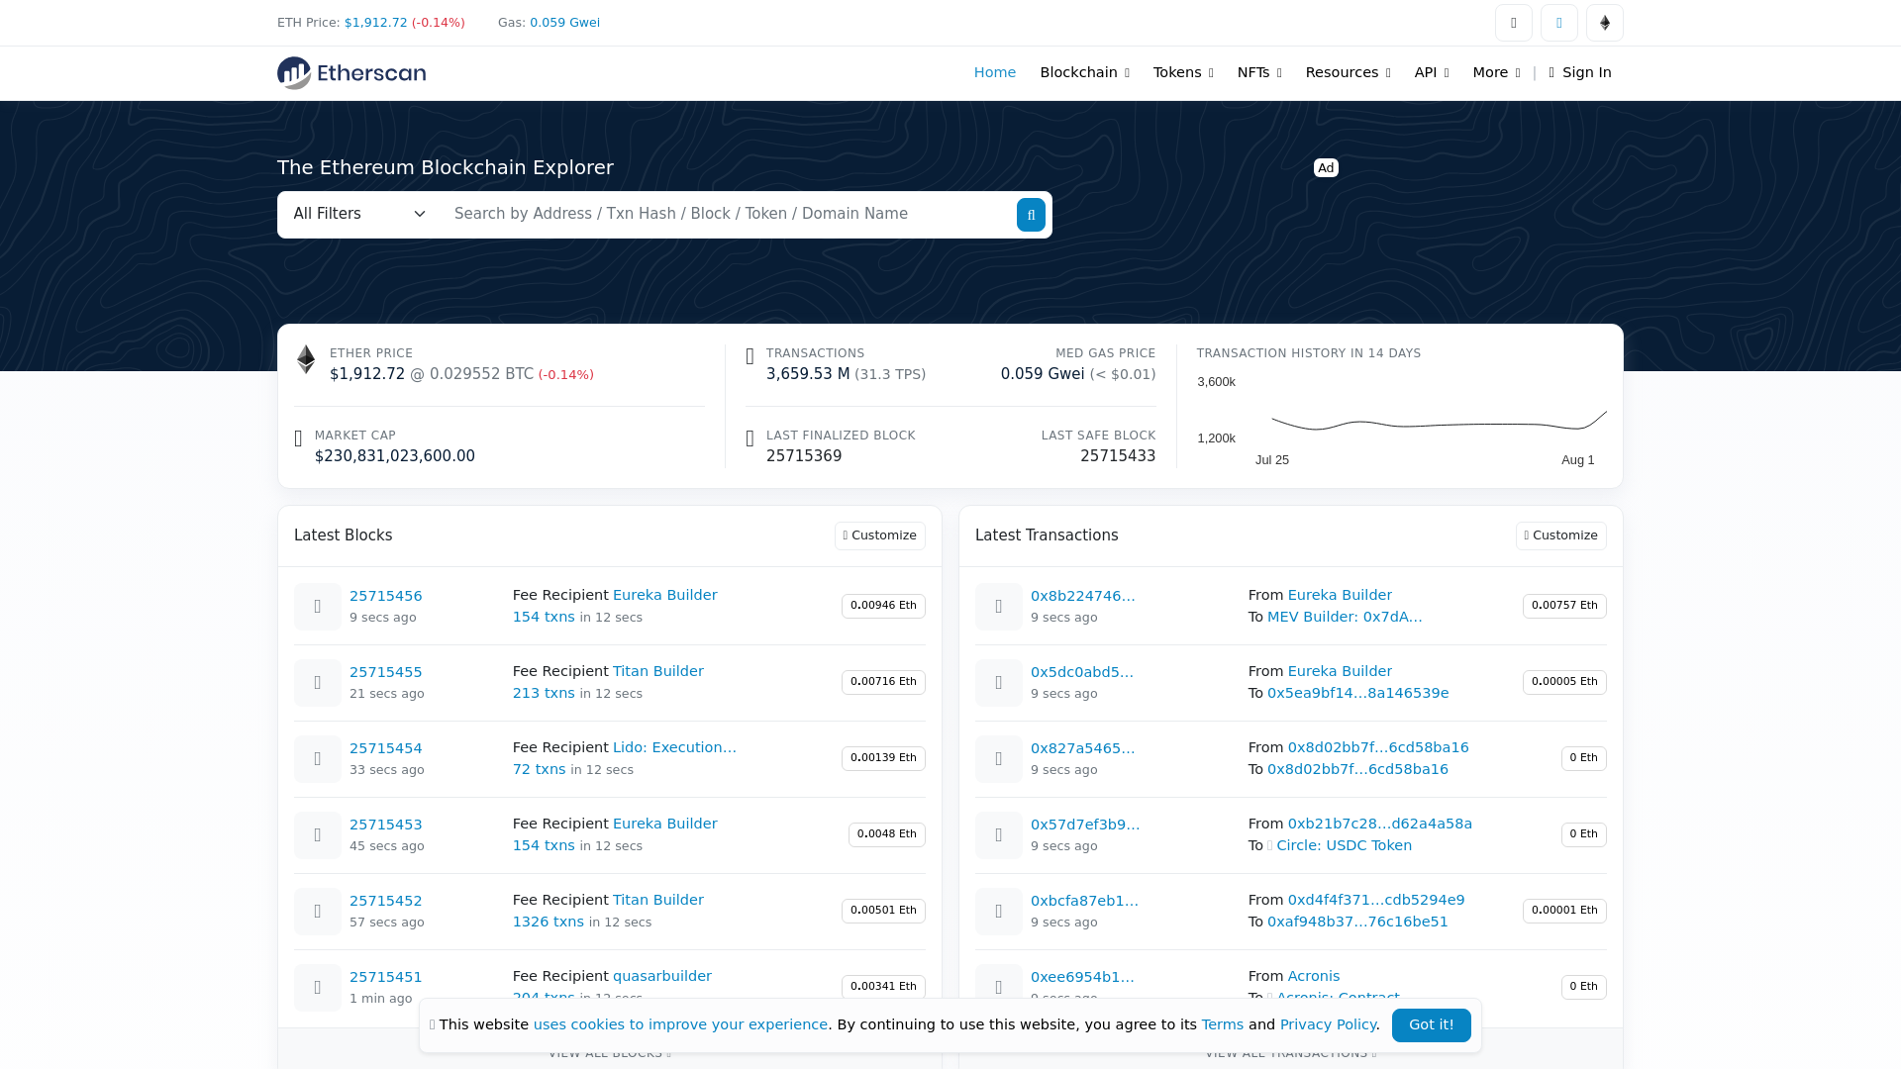Click the block icon beside 25715455
This screenshot has width=1901, height=1069.
pos(318,683)
